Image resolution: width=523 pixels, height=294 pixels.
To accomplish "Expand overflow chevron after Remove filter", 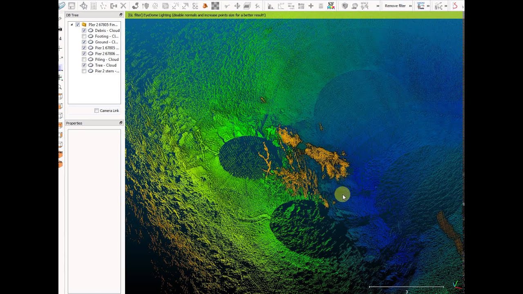I will (x=410, y=6).
